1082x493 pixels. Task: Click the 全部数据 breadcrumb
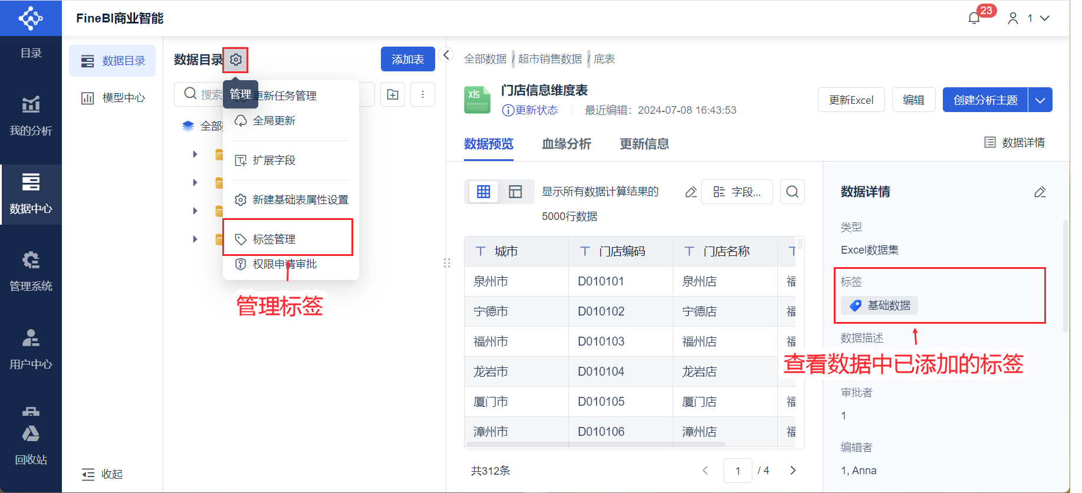(x=485, y=59)
